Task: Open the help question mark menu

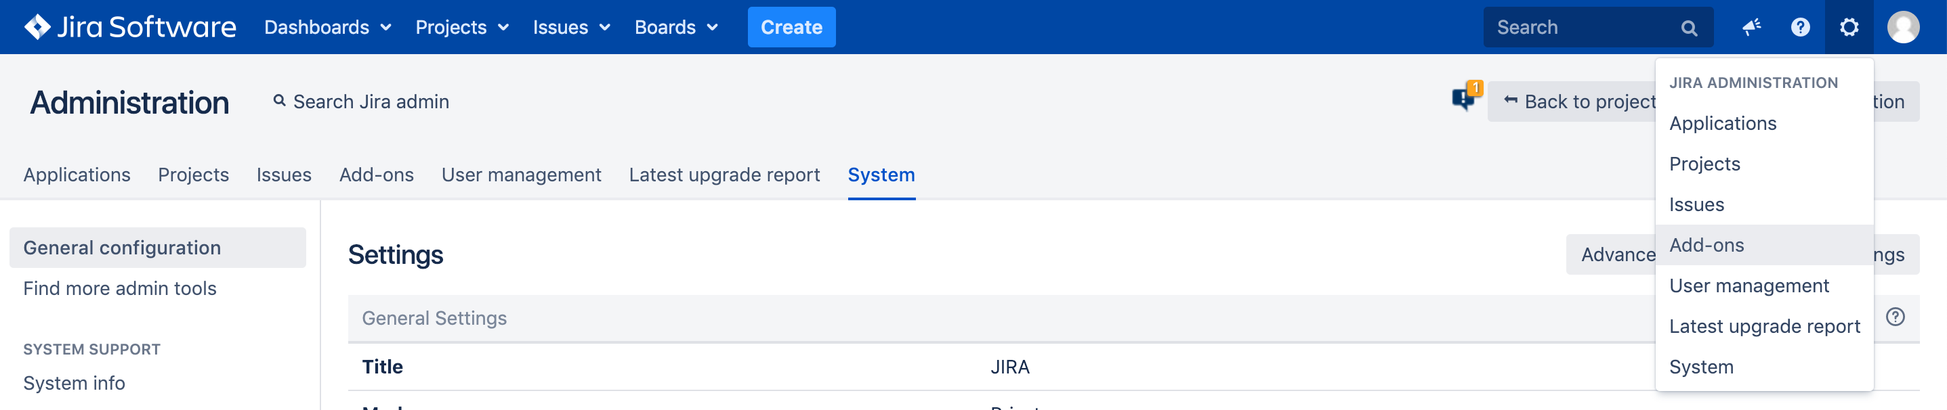Action: [1801, 27]
